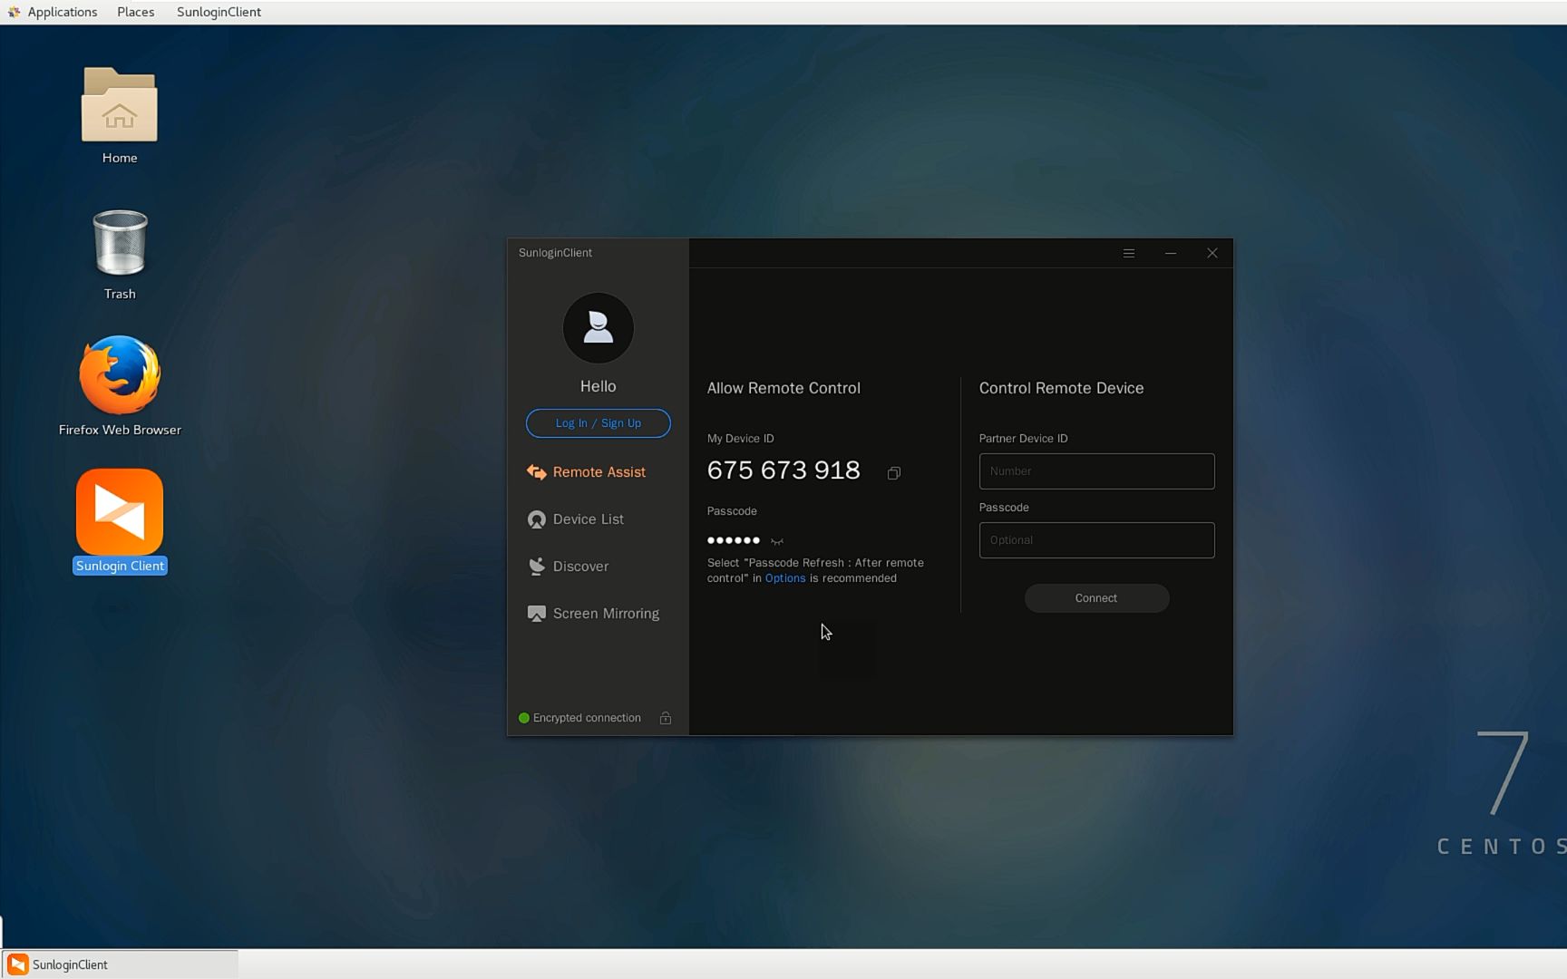
Task: Click the Encrypted connection status text
Action: coord(587,718)
